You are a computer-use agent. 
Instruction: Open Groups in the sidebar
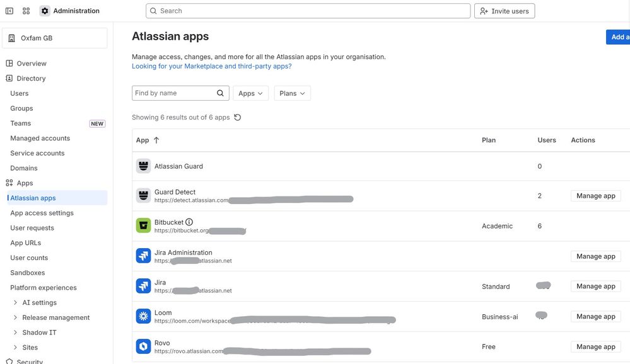(x=21, y=108)
